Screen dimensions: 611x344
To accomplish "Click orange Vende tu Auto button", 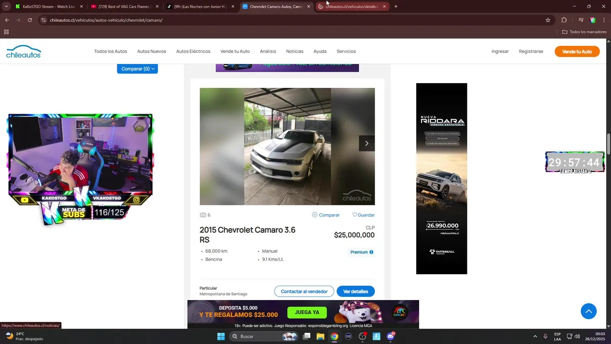I will pos(577,52).
